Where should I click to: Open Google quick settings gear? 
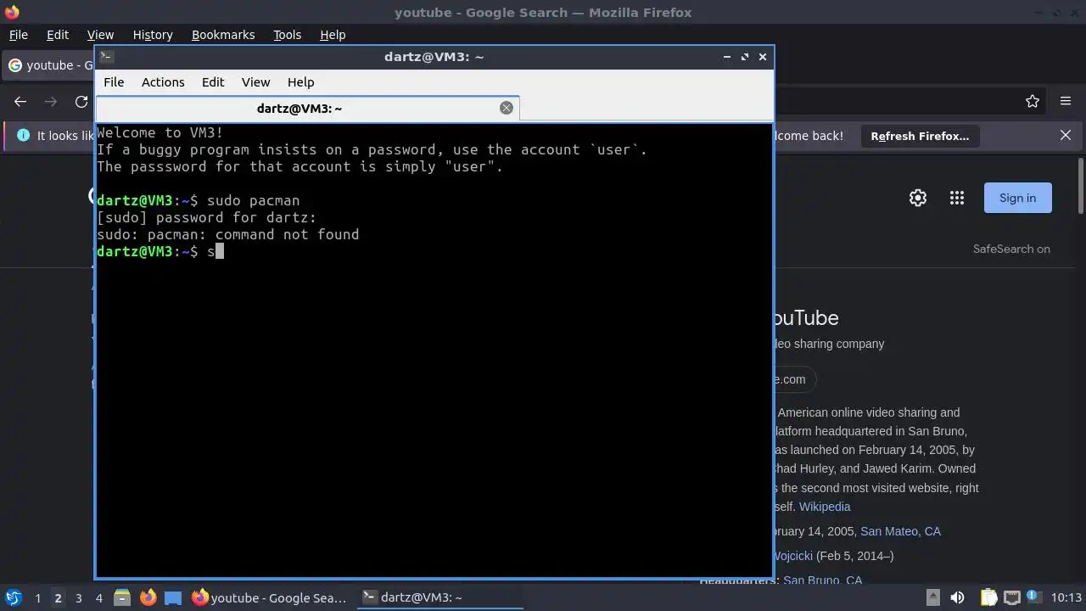tap(918, 198)
